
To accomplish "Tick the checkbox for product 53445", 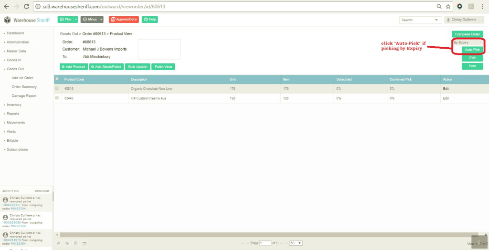I will tap(57, 98).
